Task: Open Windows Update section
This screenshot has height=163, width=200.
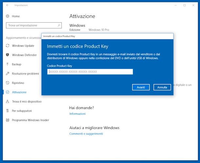Action: click(23, 46)
